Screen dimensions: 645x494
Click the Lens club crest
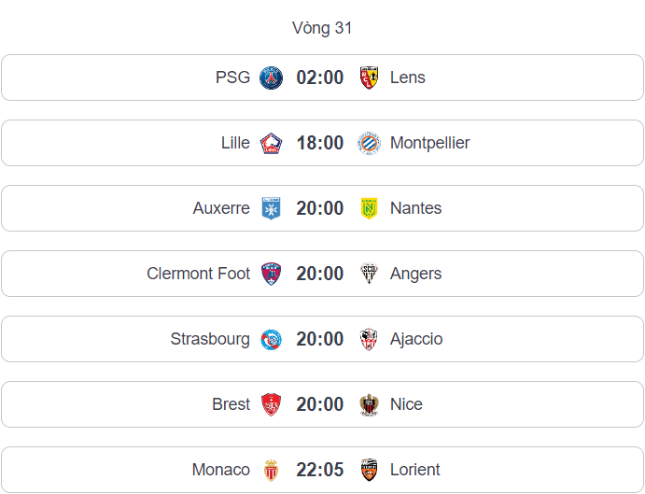coord(369,78)
